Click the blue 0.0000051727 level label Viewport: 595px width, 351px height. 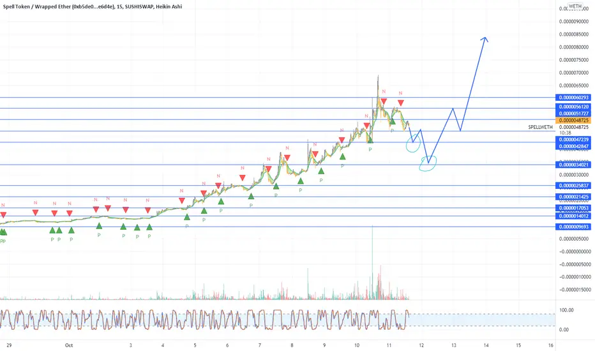coord(573,114)
